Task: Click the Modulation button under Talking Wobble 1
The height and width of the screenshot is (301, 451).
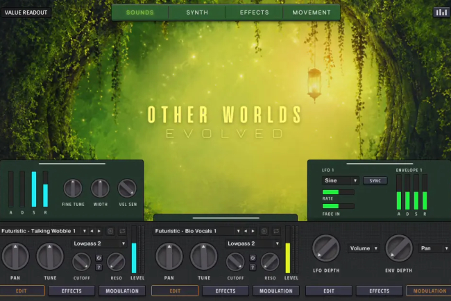Action: [x=122, y=291]
